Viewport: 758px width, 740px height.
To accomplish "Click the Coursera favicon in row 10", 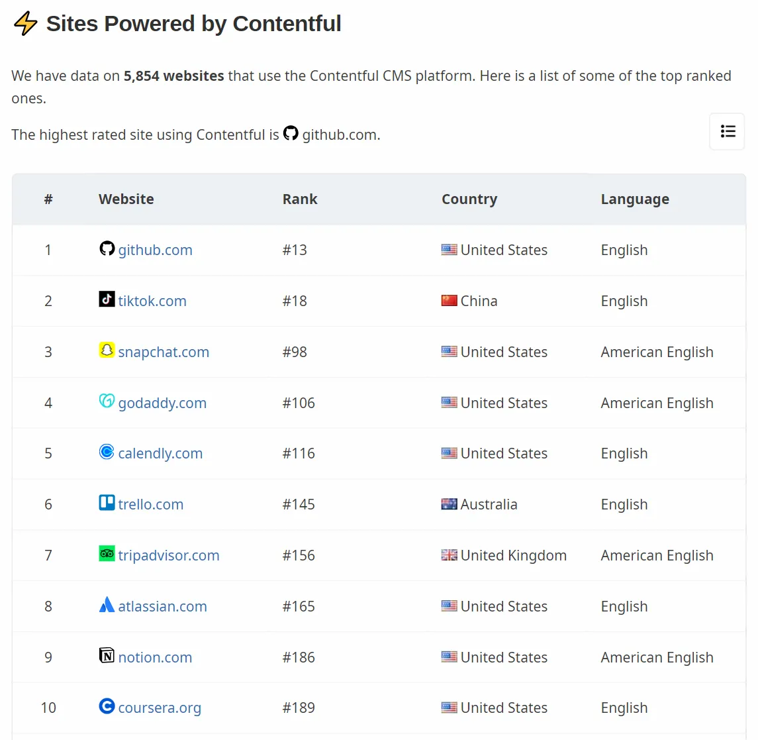I will click(x=107, y=706).
